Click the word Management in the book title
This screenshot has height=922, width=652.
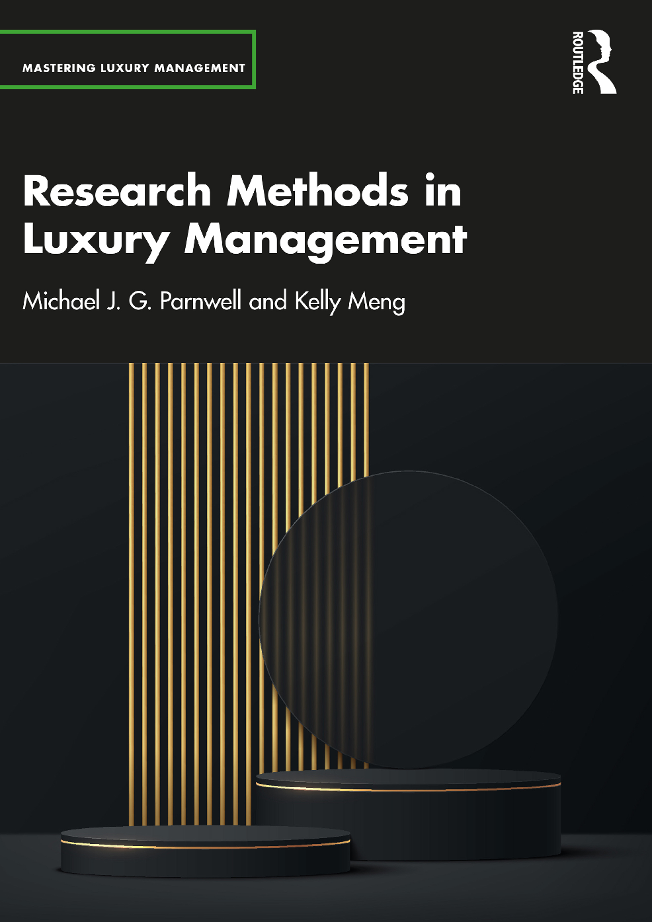click(325, 239)
